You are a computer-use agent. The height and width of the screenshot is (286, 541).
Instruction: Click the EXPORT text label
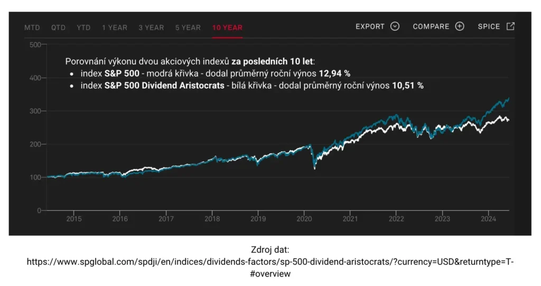coord(370,26)
